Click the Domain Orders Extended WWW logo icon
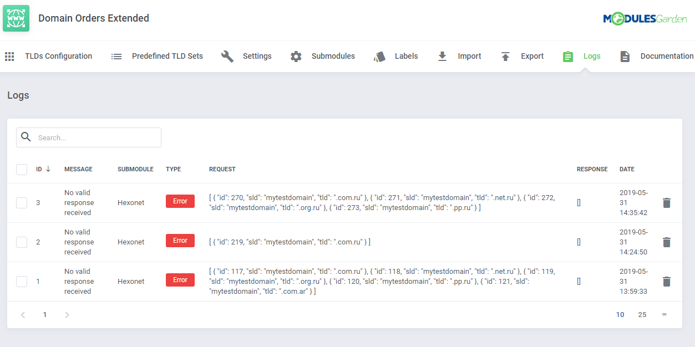This screenshot has width=695, height=347. (16, 18)
